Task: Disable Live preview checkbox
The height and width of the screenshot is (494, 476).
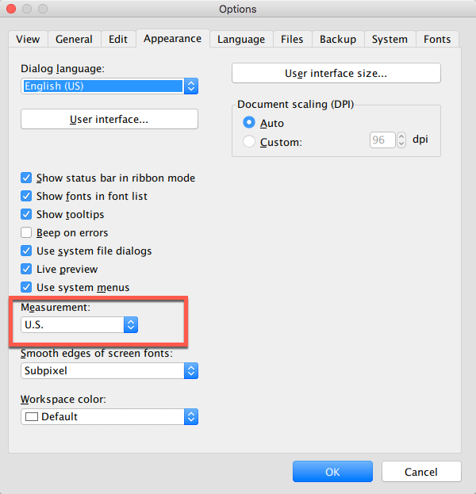Action: pyautogui.click(x=27, y=270)
